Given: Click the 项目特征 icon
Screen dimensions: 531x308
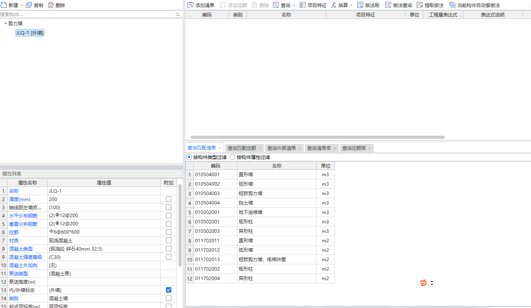Looking at the screenshot, I should pyautogui.click(x=303, y=5).
